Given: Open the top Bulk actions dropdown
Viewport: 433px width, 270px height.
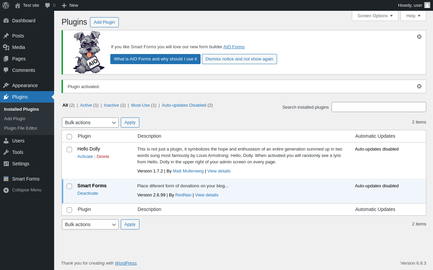Looking at the screenshot, I should (90, 123).
